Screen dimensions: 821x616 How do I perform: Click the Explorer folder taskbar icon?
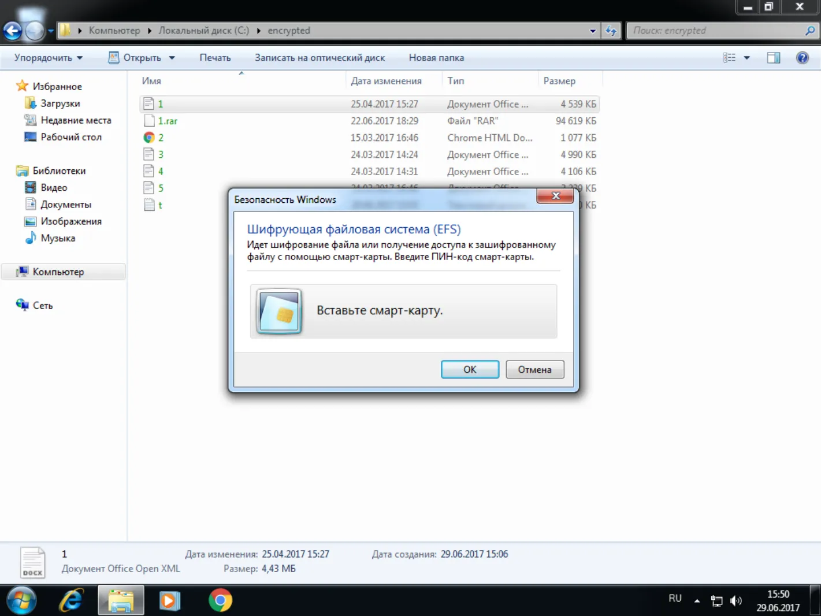coord(121,600)
